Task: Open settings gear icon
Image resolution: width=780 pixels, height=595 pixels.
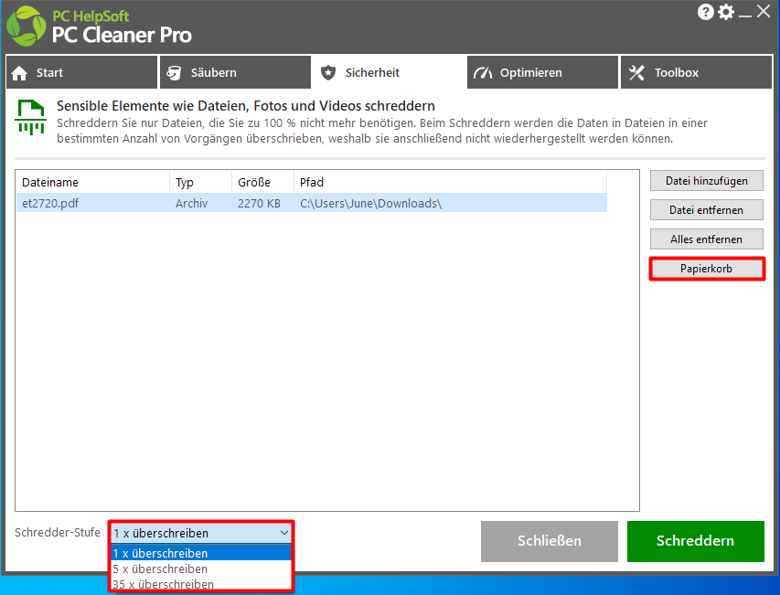Action: [x=726, y=12]
